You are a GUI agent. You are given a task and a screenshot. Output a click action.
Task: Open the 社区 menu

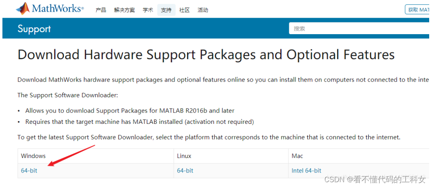tap(184, 10)
